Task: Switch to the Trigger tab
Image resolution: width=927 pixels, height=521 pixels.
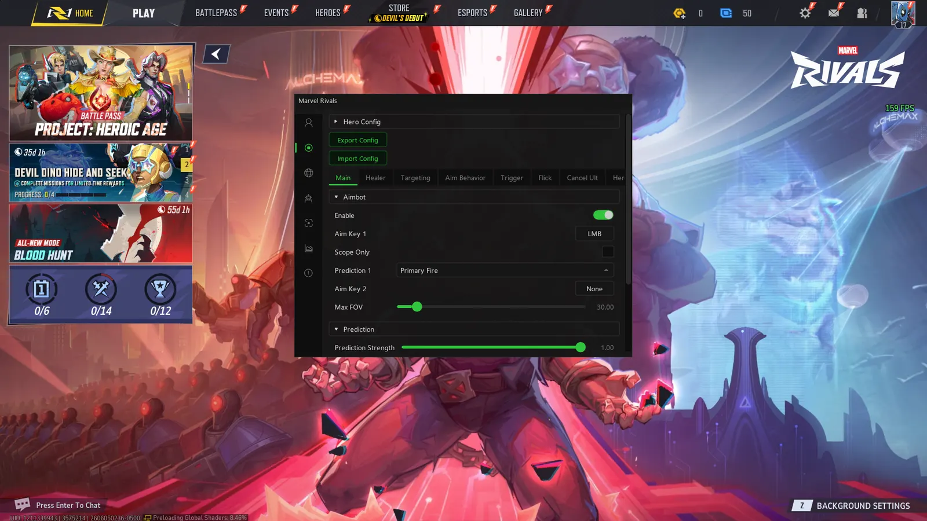Action: [x=512, y=178]
